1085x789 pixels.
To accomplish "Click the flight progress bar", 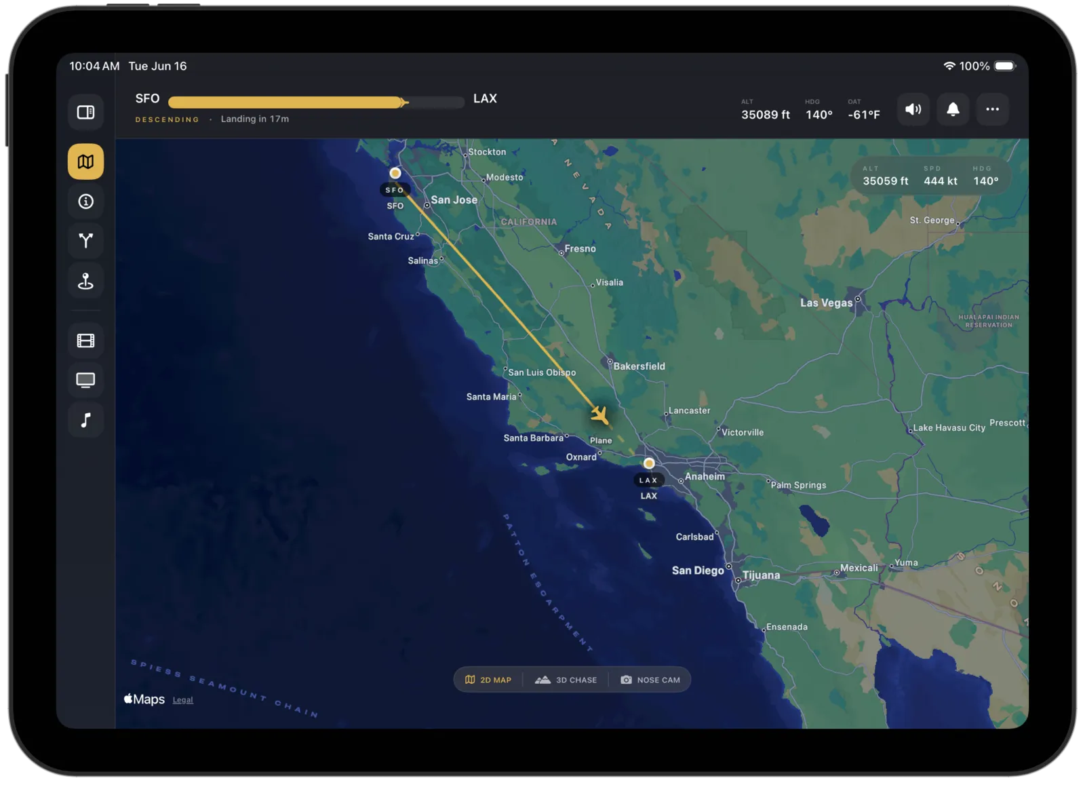I will tap(316, 102).
